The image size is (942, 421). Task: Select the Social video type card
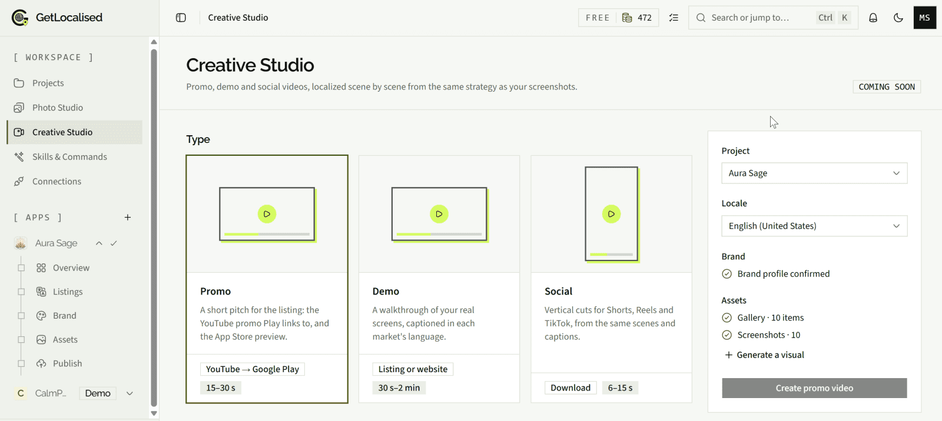(611, 279)
